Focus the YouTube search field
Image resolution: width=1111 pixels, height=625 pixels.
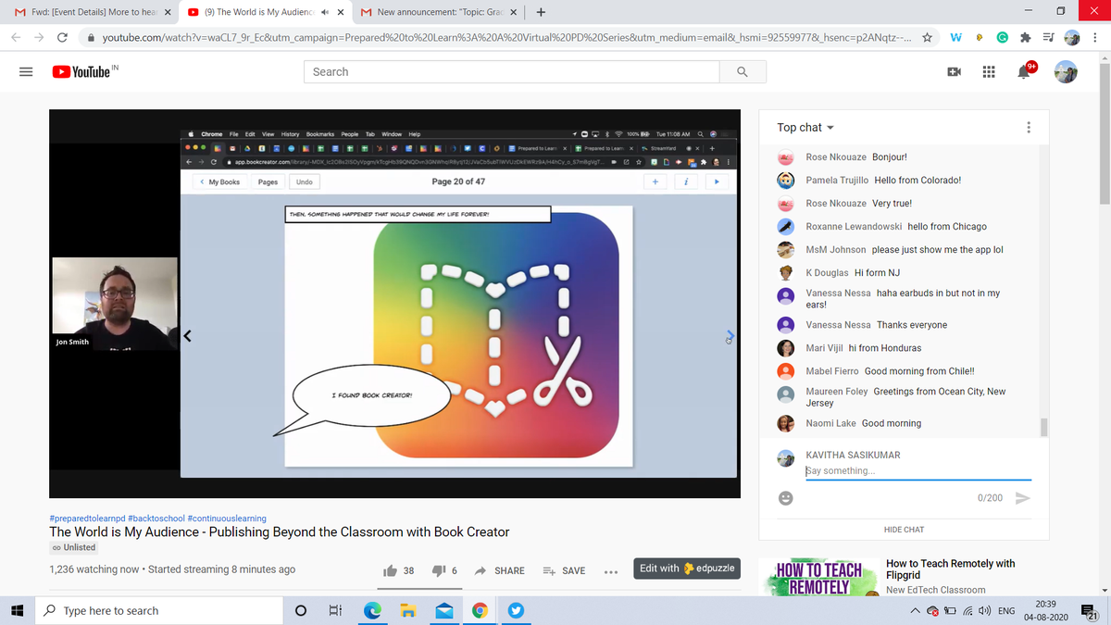512,71
